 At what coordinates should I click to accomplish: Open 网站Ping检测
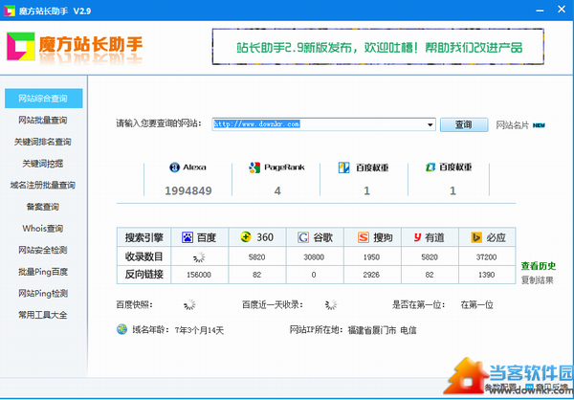coord(43,294)
